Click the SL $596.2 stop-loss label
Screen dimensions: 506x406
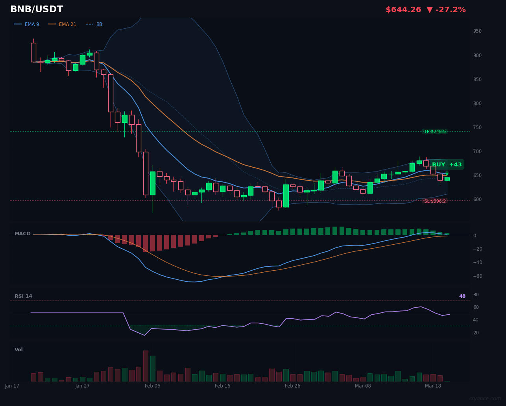434,201
